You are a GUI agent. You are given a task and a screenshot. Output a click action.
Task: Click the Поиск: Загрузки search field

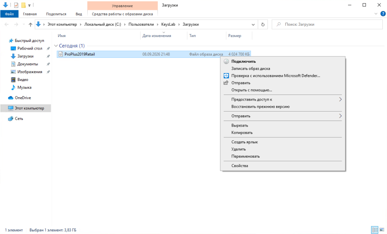(327, 25)
